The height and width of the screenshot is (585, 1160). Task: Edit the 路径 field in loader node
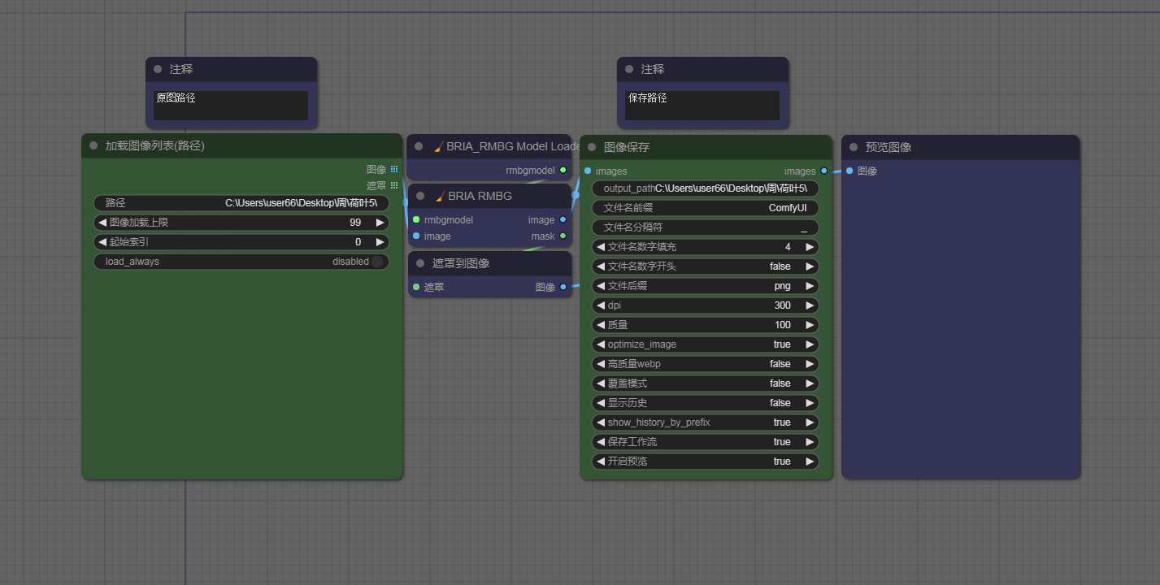(x=241, y=203)
